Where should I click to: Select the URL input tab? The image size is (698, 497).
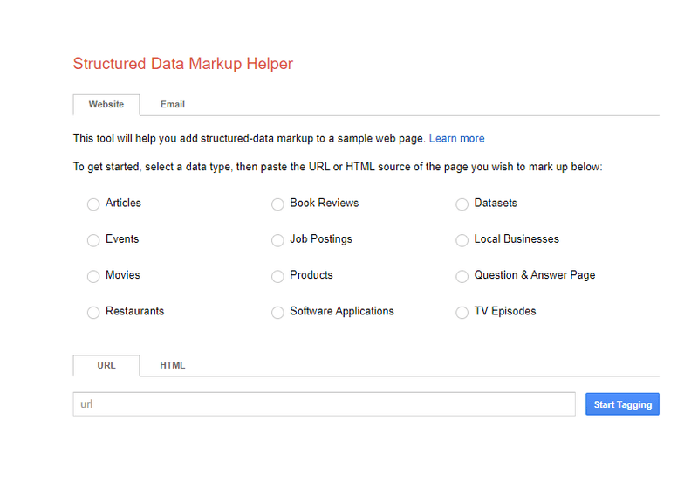(106, 366)
